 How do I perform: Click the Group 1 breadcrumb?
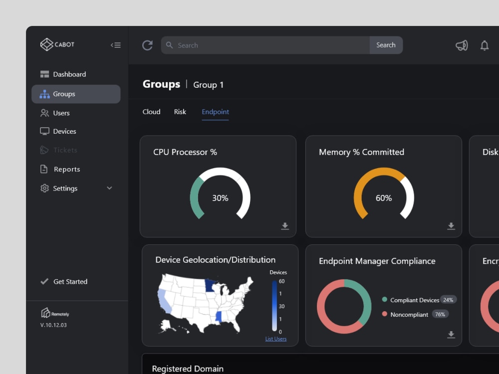(x=209, y=85)
